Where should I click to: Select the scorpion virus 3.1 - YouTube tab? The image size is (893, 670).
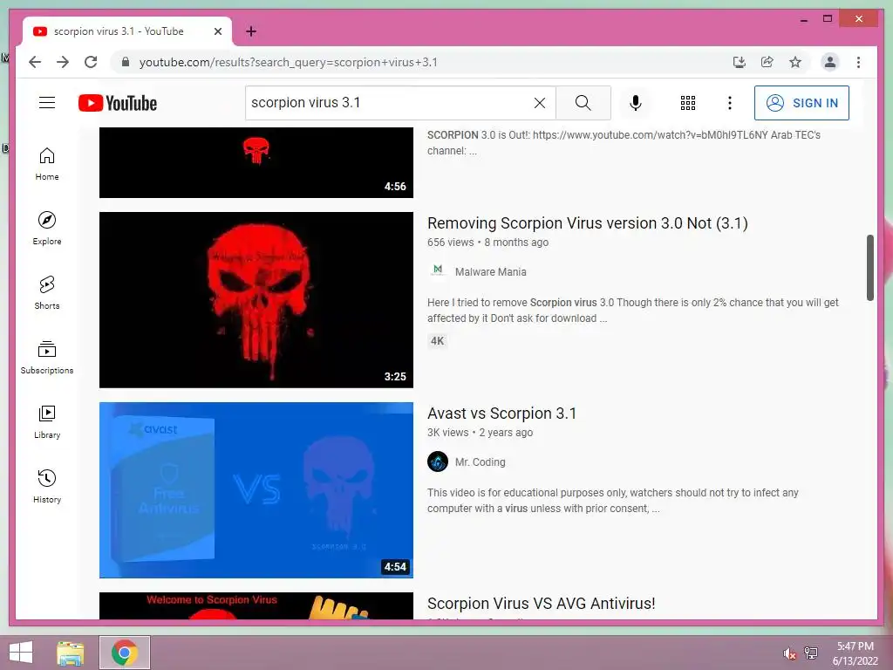point(126,31)
